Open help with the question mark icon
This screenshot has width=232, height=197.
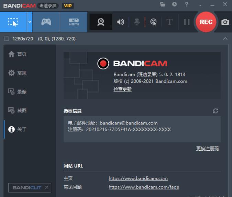pos(187,4)
